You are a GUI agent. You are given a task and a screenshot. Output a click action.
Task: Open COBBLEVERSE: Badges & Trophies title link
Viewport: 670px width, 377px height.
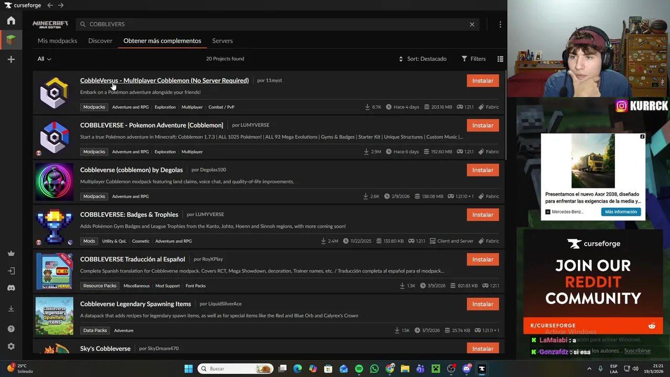pyautogui.click(x=129, y=215)
